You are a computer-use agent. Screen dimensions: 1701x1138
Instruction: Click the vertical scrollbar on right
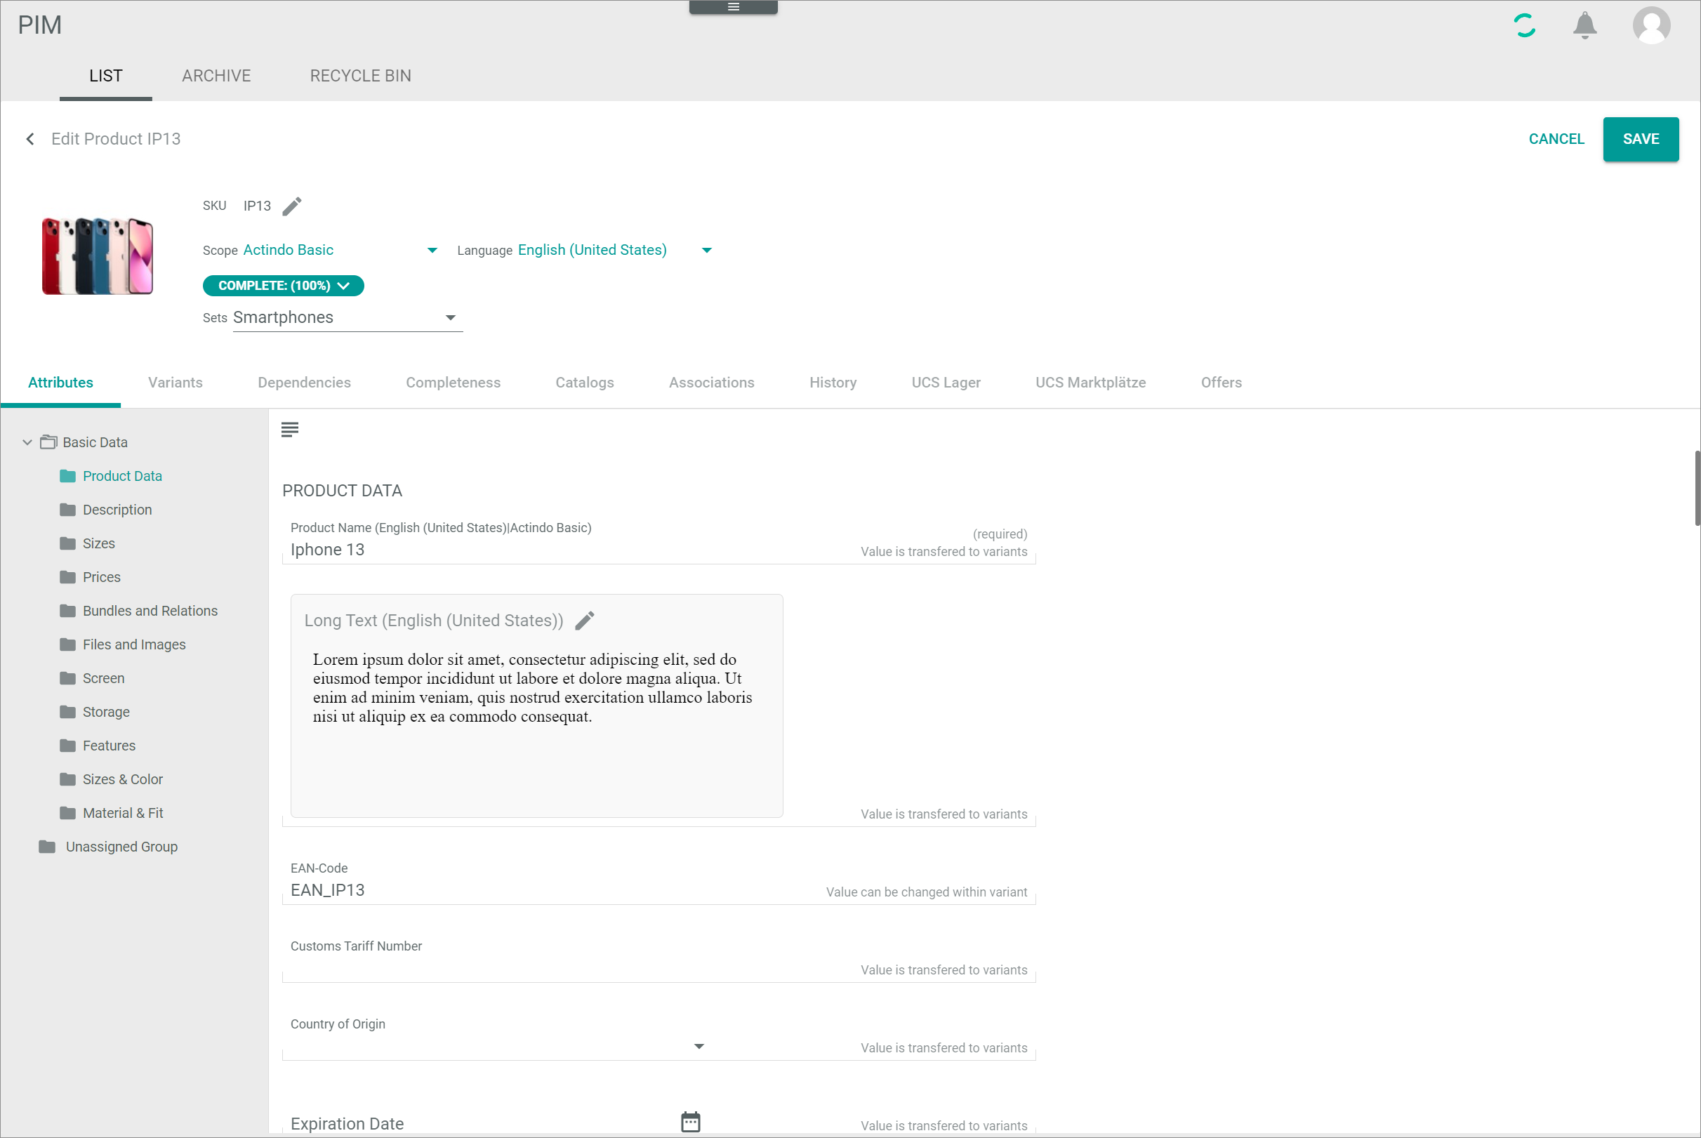[x=1697, y=488]
